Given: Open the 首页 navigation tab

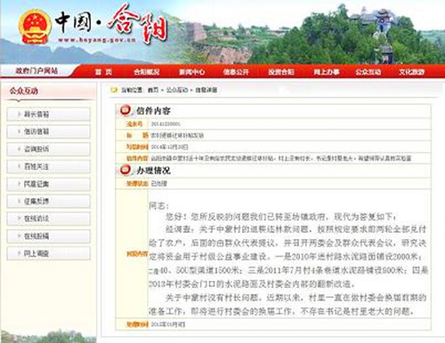Looking at the screenshot, I should point(103,72).
